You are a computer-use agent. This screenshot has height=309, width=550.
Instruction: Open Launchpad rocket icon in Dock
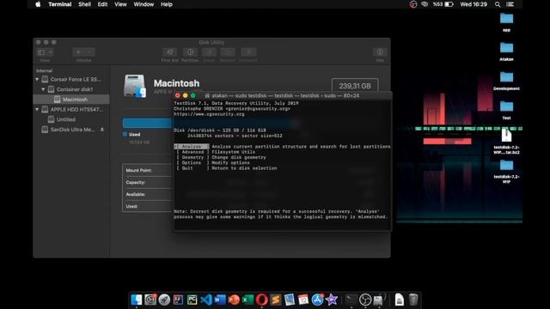[x=164, y=300]
